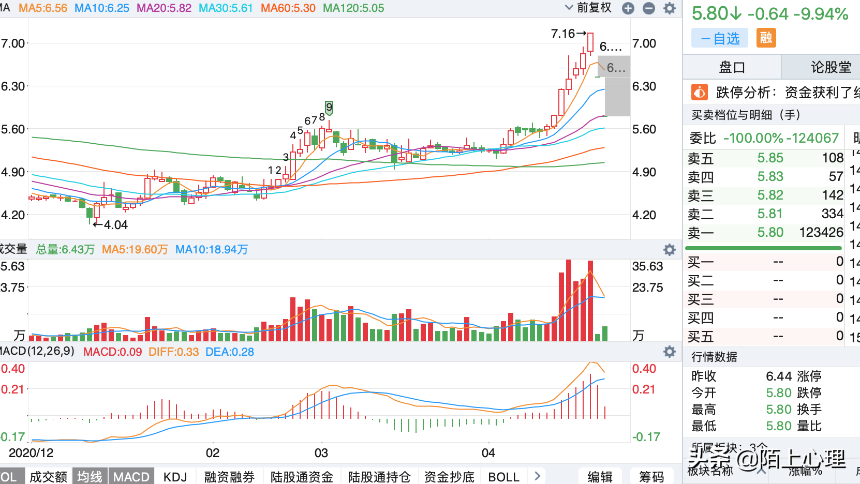Select 陆股通持仓 indicator tab
This screenshot has width=860, height=484.
point(379,476)
